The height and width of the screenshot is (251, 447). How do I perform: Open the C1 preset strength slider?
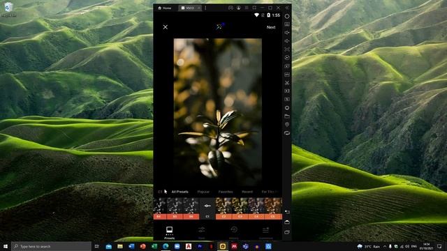tap(207, 208)
